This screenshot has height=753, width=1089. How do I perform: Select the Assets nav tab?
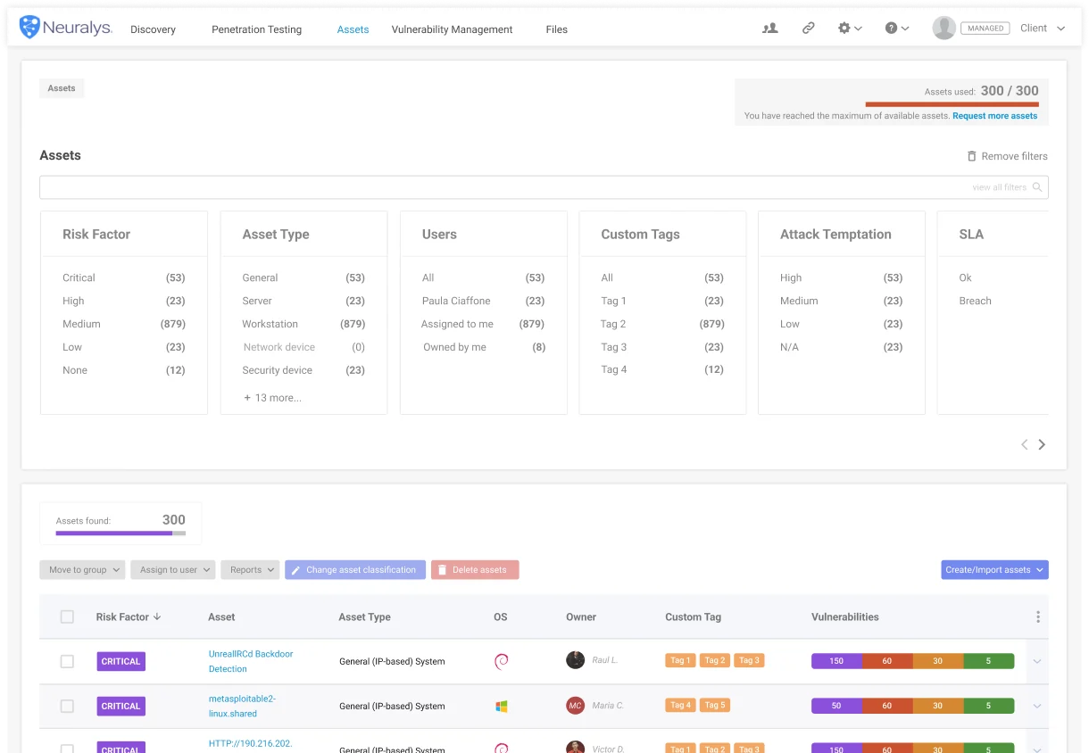pyautogui.click(x=353, y=29)
